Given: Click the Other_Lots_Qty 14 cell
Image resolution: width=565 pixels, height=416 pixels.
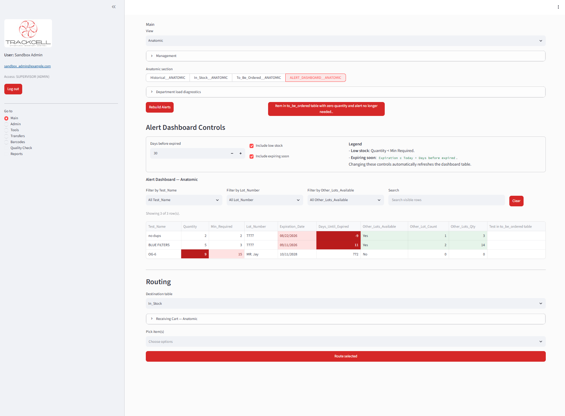Looking at the screenshot, I should (468, 245).
